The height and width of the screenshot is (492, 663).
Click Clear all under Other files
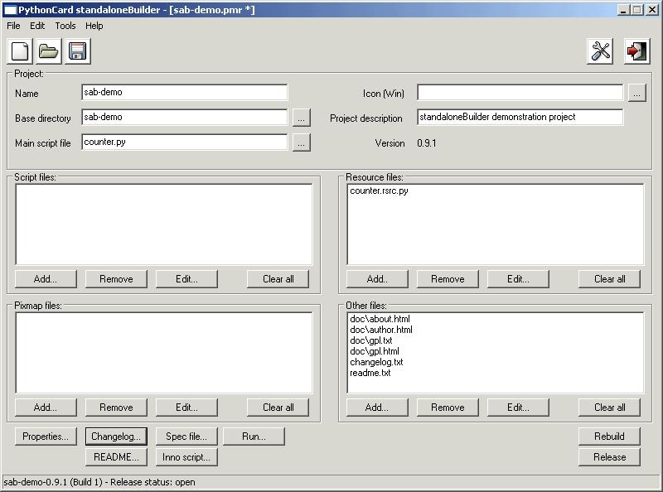tap(609, 408)
